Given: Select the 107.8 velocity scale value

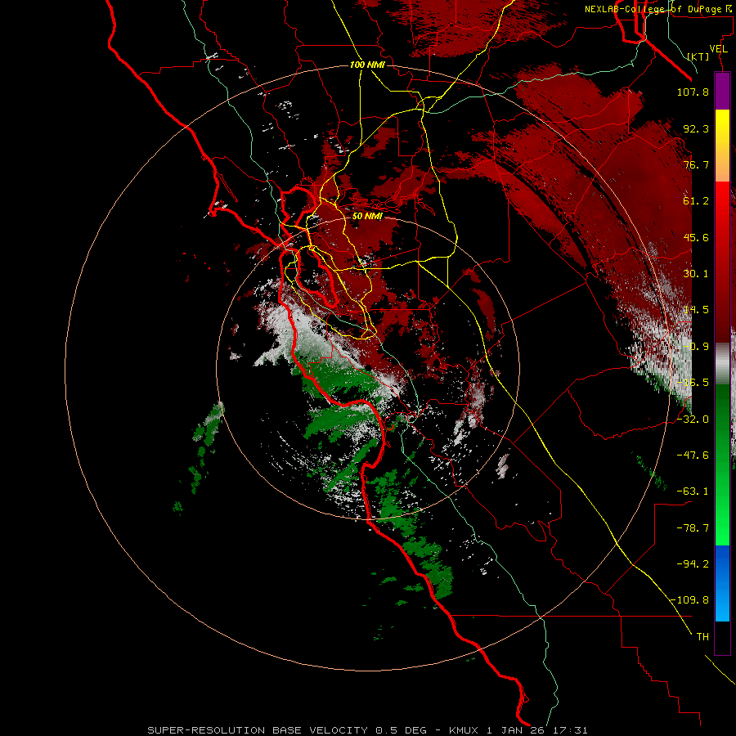Looking at the screenshot, I should (x=693, y=92).
